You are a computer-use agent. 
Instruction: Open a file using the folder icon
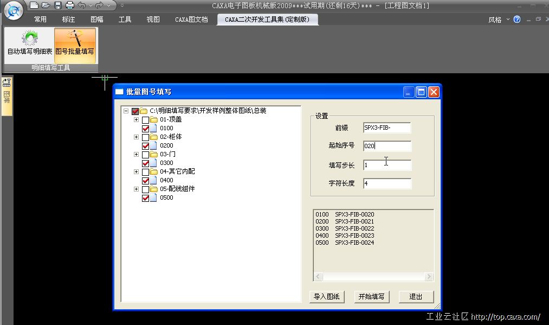pos(46,5)
